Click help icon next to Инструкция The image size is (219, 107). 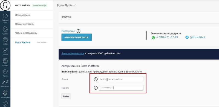pyautogui.click(x=79, y=31)
